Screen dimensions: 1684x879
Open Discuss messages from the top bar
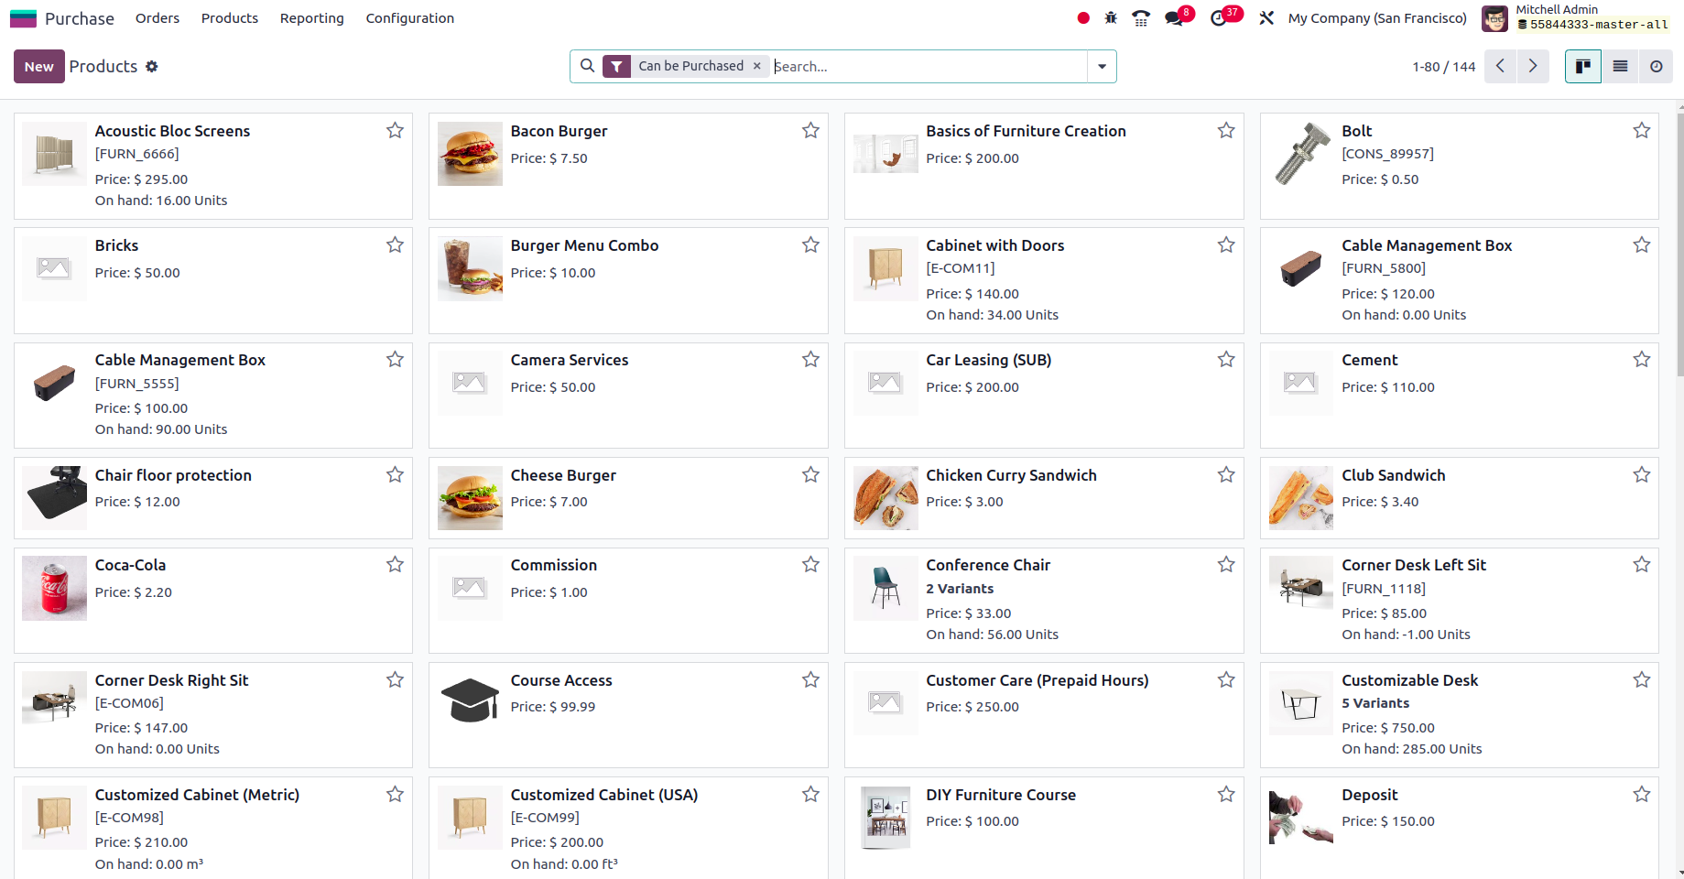point(1174,17)
